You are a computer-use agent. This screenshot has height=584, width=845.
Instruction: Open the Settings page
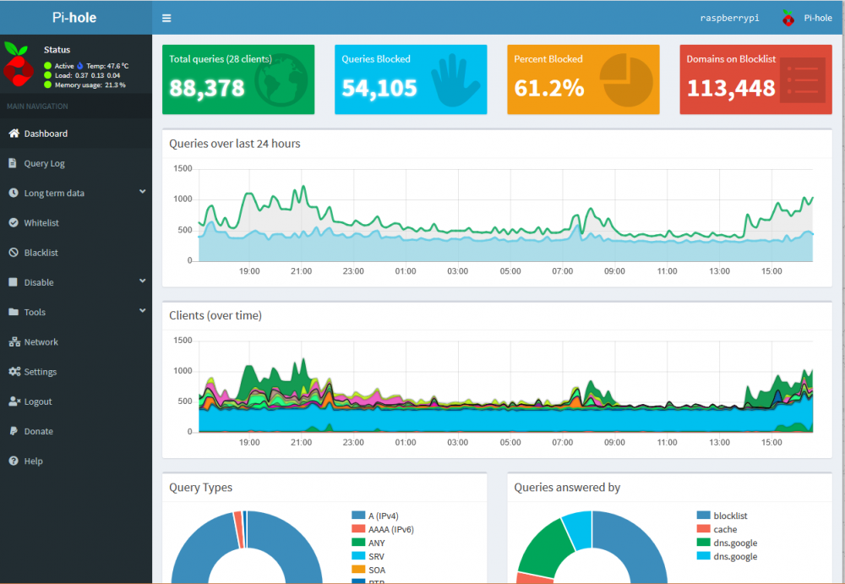click(x=76, y=371)
